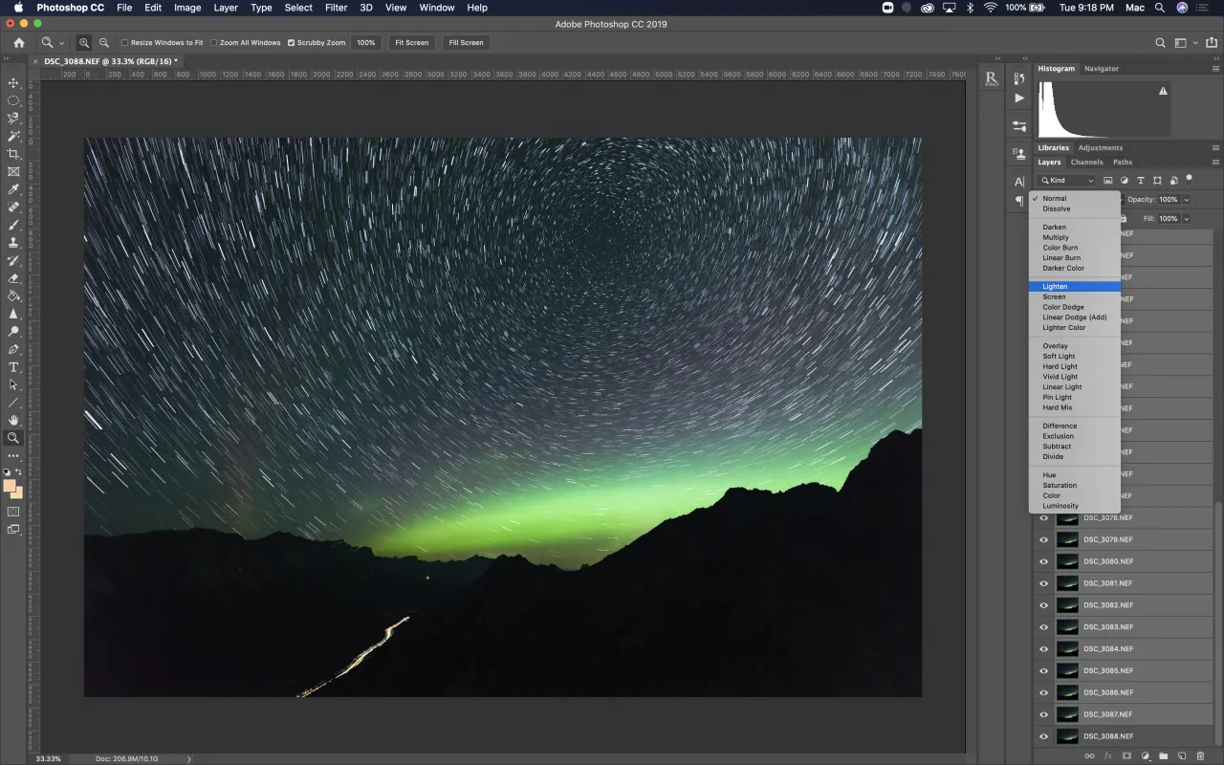Open the Fill percentage dropdown
This screenshot has height=765, width=1224.
pos(1187,218)
